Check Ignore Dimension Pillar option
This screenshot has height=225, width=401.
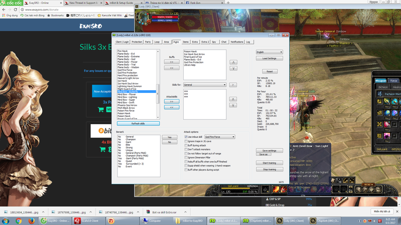186,157
